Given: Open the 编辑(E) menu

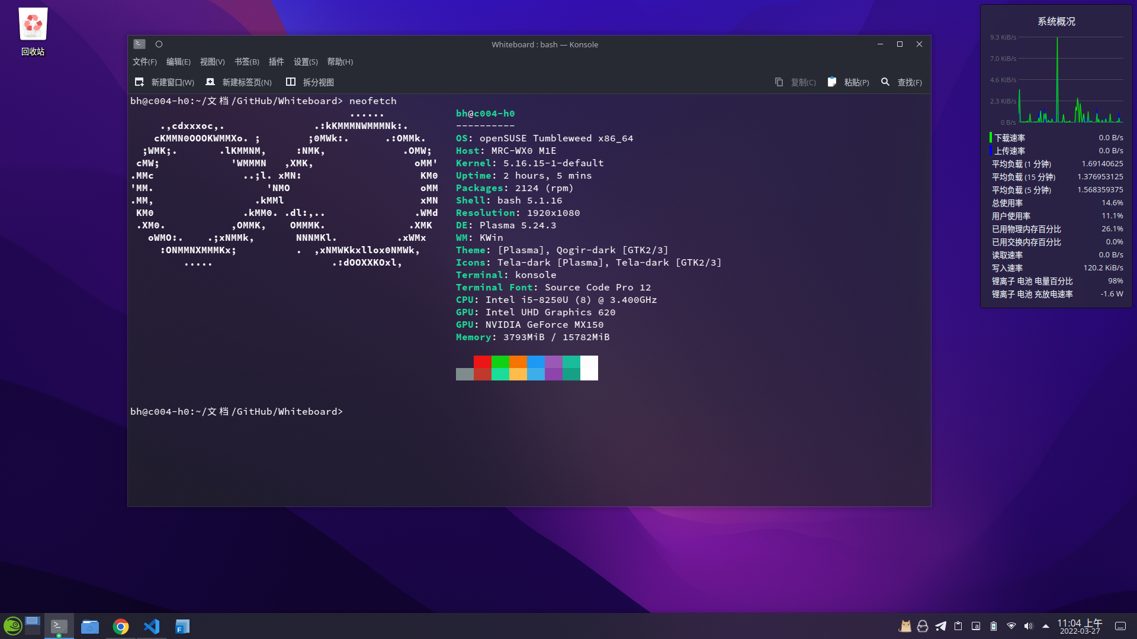Looking at the screenshot, I should click(x=178, y=62).
